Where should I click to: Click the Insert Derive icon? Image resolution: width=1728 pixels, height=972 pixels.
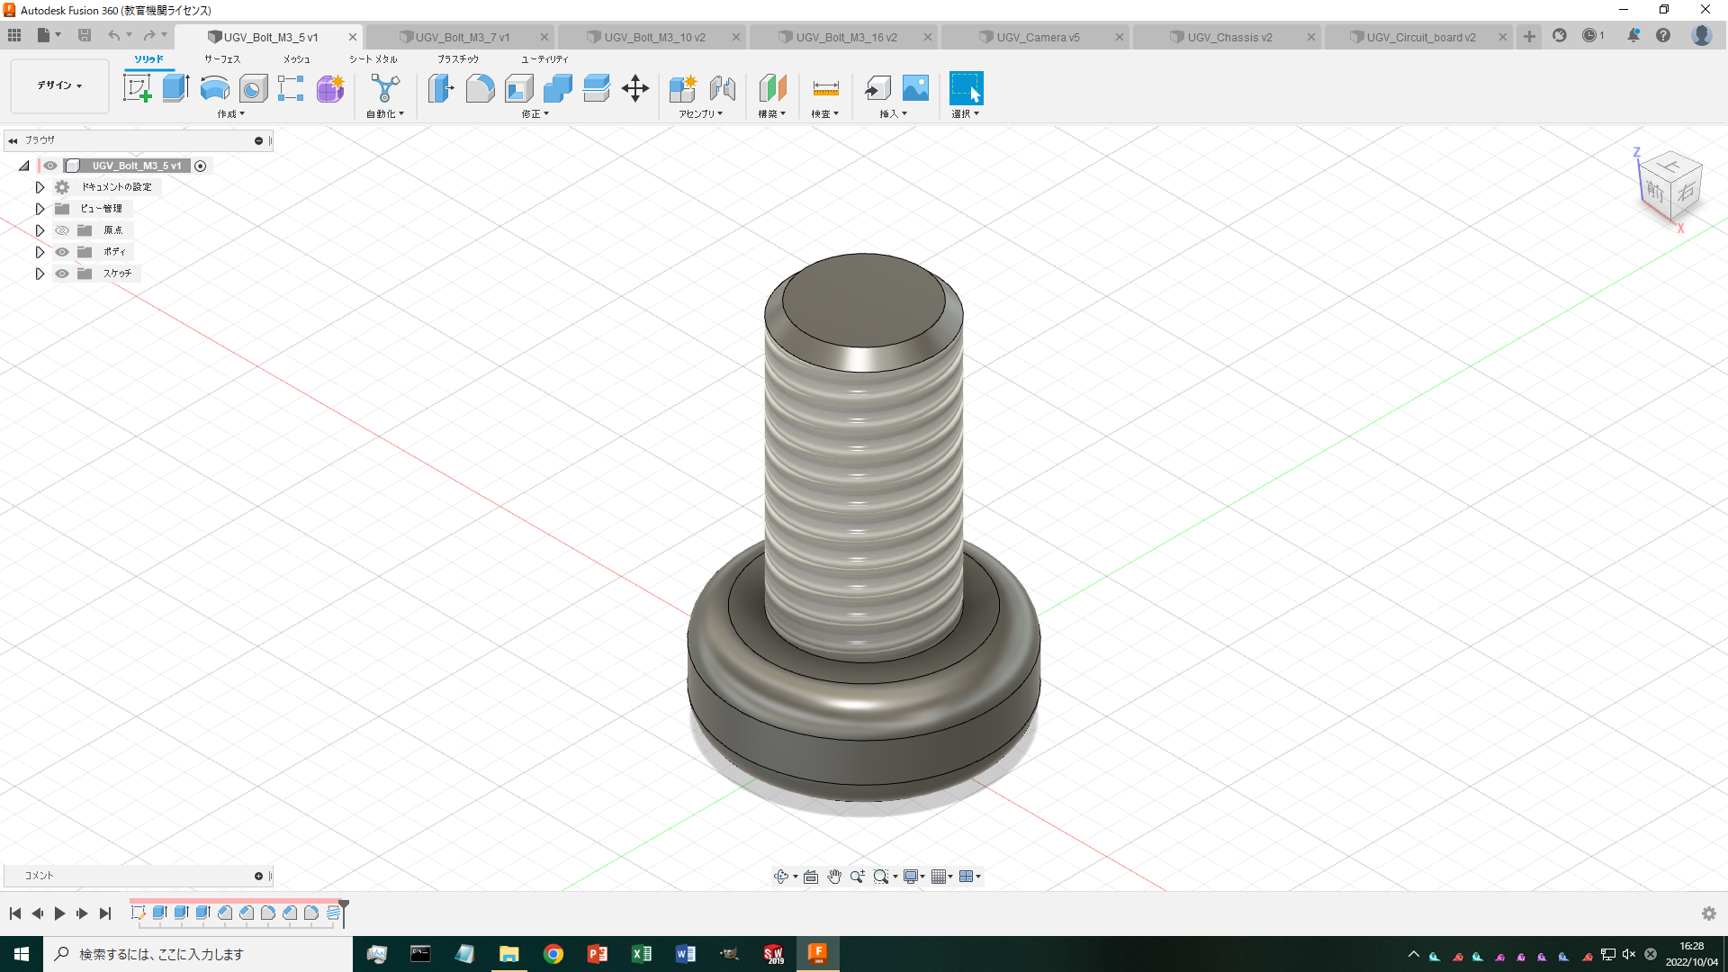click(x=877, y=88)
